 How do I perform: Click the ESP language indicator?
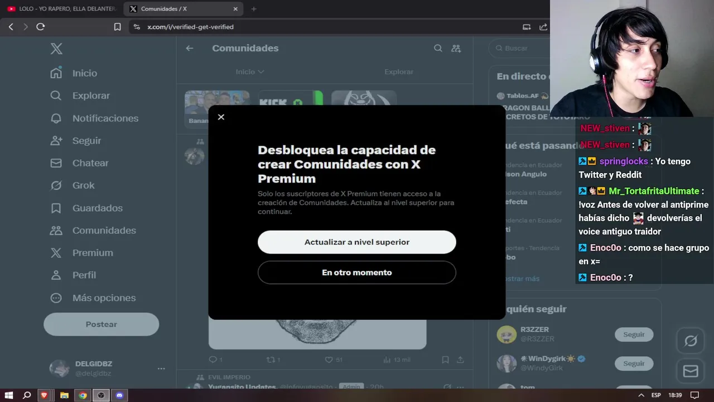[x=656, y=395]
